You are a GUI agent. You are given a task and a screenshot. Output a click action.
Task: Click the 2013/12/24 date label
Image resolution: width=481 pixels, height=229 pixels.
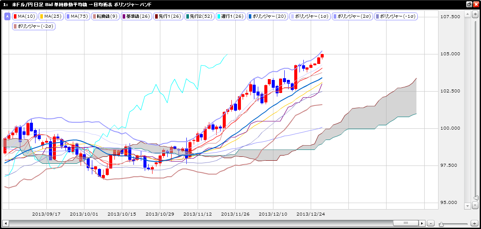[311, 214]
